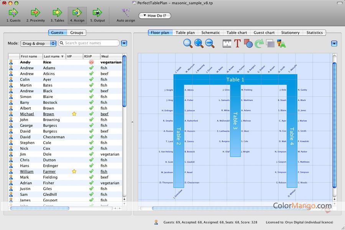Click the 5. Output step icon
Screen dimensions: 345x230
[97, 13]
